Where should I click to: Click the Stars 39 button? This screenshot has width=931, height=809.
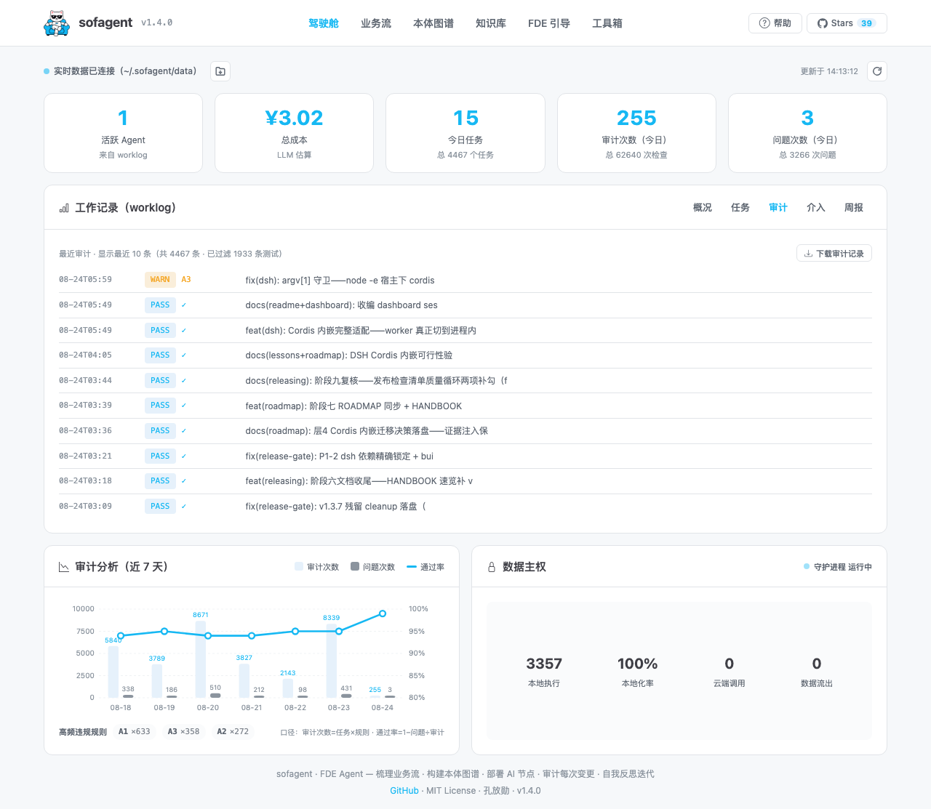pyautogui.click(x=847, y=23)
